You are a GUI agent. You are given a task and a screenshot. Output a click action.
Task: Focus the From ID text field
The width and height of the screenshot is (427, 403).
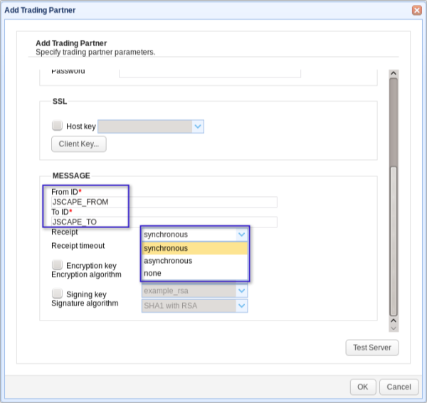(x=164, y=203)
